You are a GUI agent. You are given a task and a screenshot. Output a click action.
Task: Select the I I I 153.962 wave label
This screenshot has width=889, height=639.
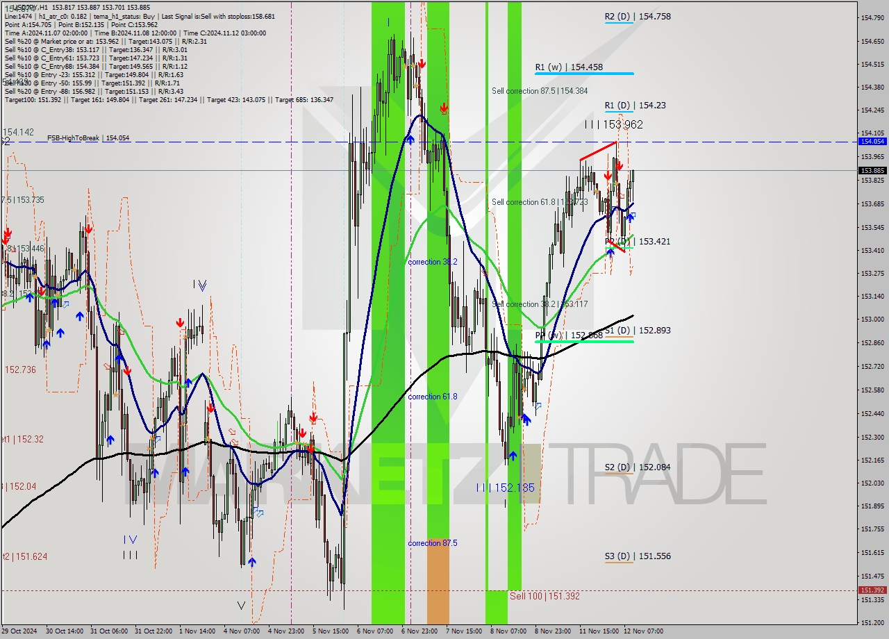613,124
